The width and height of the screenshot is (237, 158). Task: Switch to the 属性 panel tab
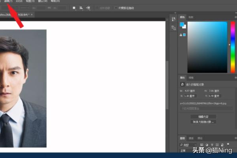click(182, 78)
